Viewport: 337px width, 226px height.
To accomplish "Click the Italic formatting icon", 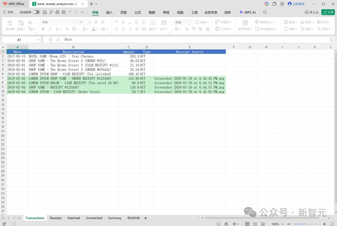I will tap(50, 29).
